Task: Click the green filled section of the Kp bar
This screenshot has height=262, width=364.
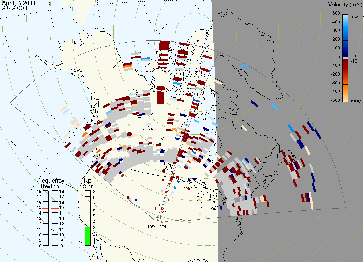Action: pyautogui.click(x=88, y=236)
